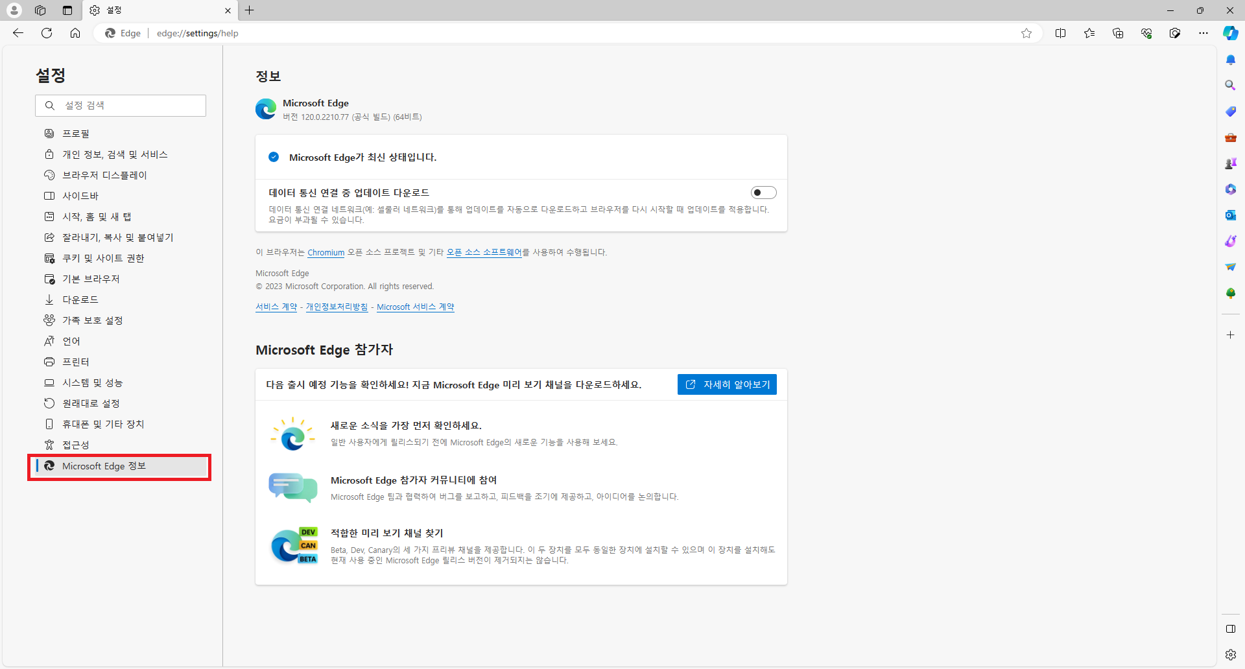
Task: Click Microsoft Edge 참가자 커뮤니티에 참여 heading
Action: (414, 480)
